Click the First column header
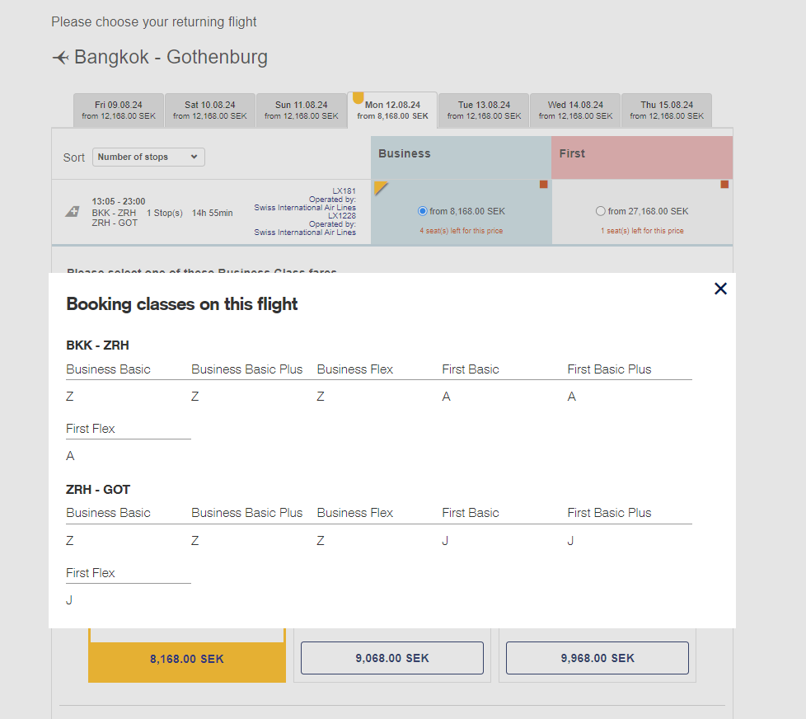Image resolution: width=806 pixels, height=719 pixels. point(642,154)
